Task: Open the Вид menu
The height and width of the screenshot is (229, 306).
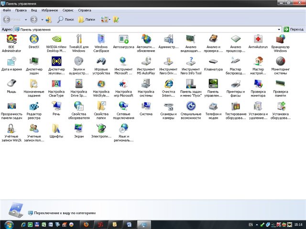Action: [34, 10]
